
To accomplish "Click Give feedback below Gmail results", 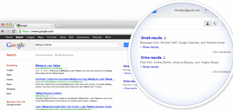I will (222, 52).
